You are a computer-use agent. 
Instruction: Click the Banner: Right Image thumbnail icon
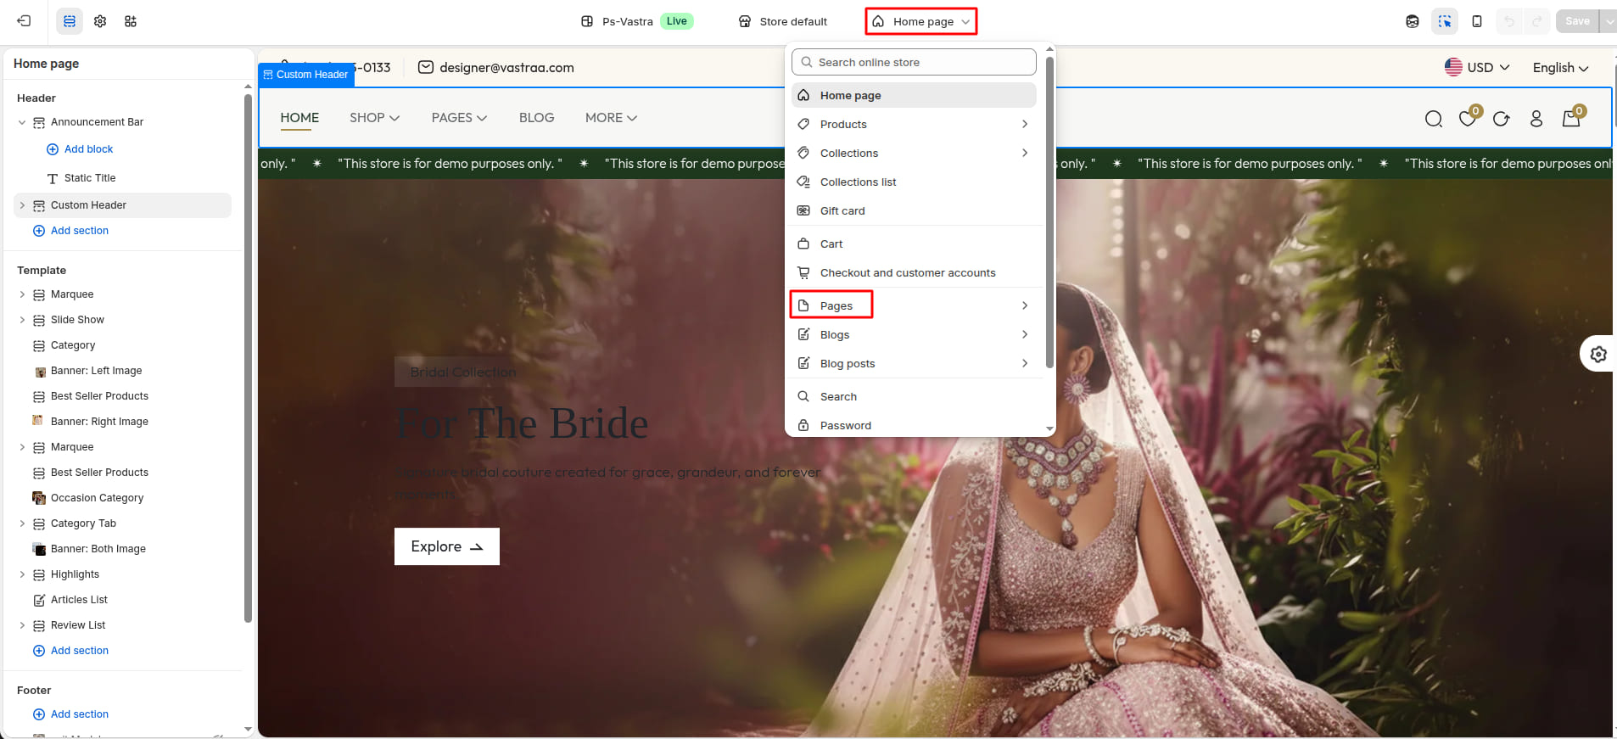38,421
